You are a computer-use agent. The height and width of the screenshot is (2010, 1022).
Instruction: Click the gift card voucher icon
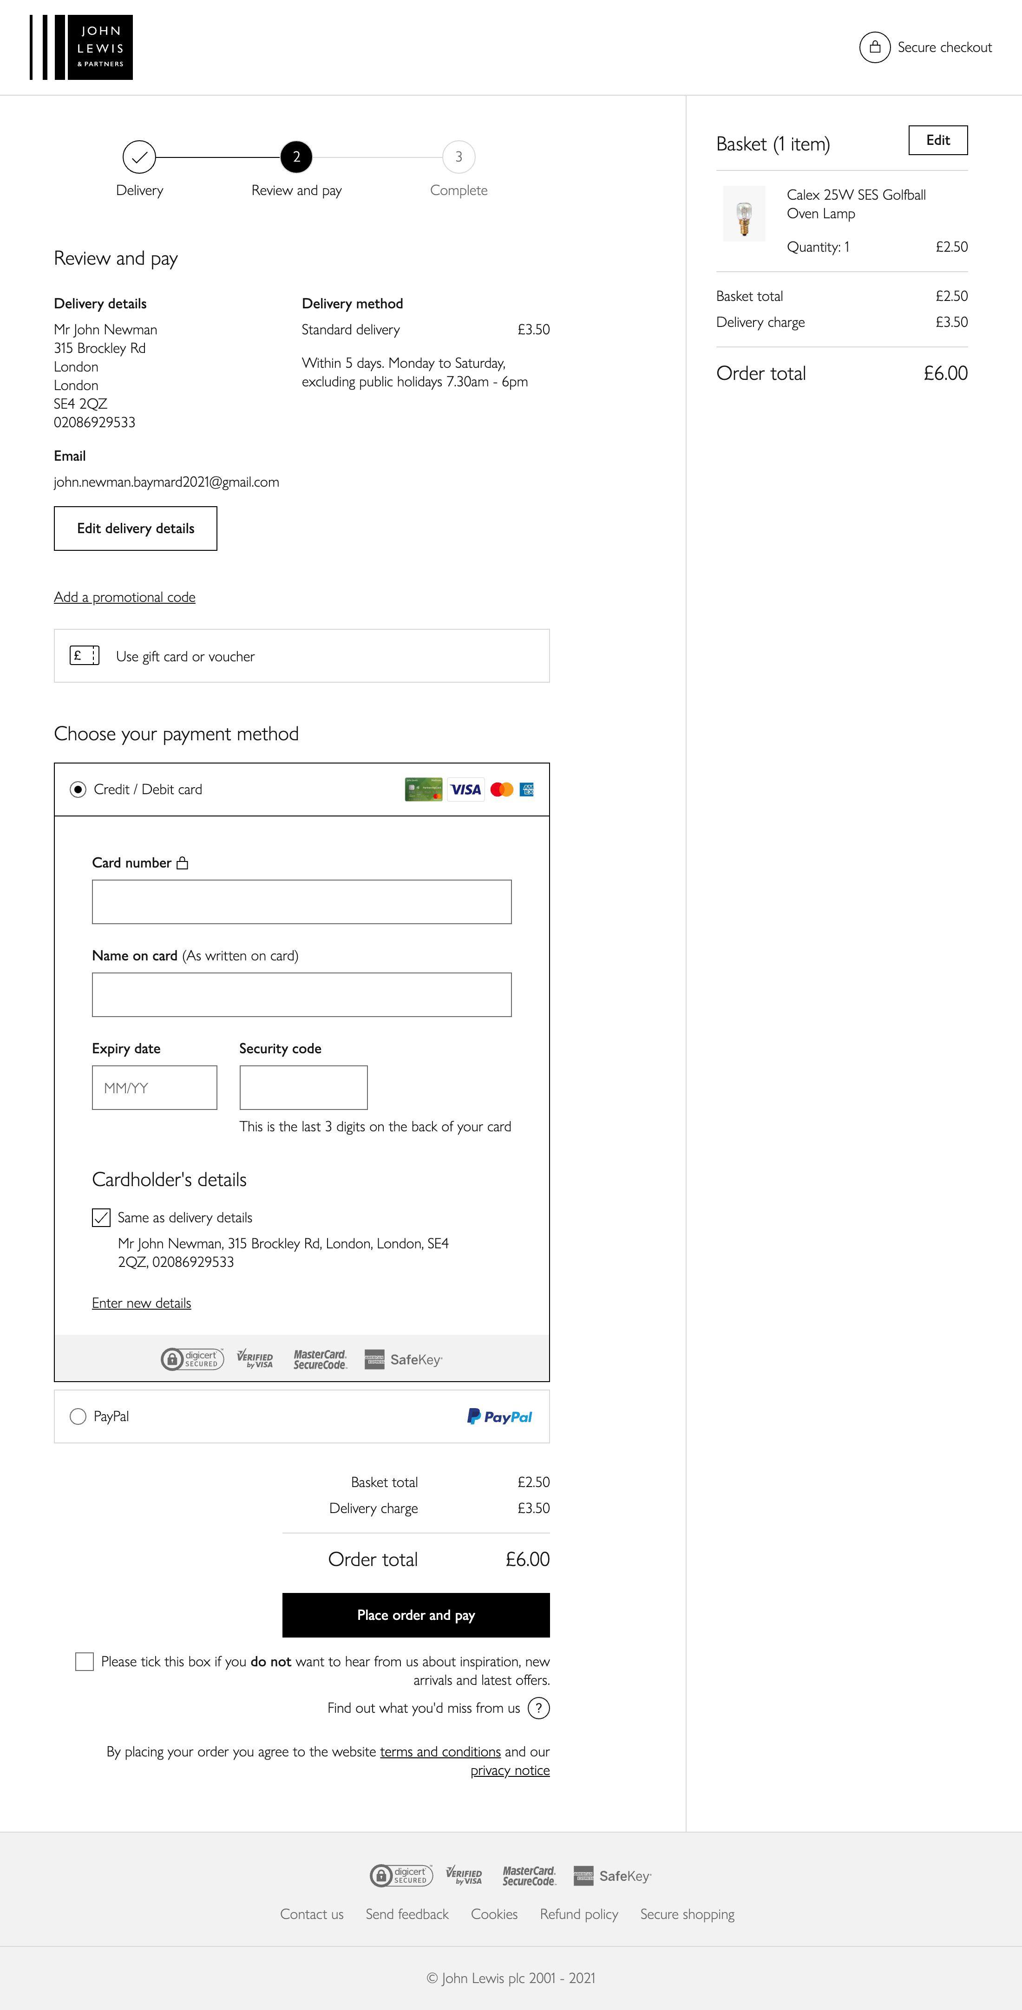coord(85,655)
